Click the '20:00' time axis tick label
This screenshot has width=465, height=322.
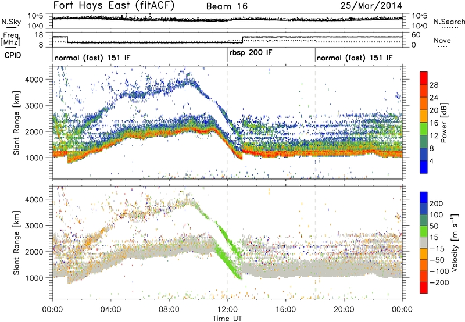[344, 310]
